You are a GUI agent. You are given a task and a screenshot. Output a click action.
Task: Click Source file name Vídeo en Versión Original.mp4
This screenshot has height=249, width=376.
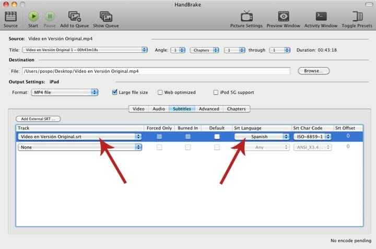(x=60, y=39)
